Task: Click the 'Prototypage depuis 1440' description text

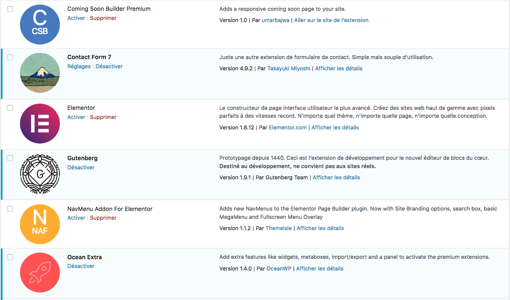Action: click(354, 158)
